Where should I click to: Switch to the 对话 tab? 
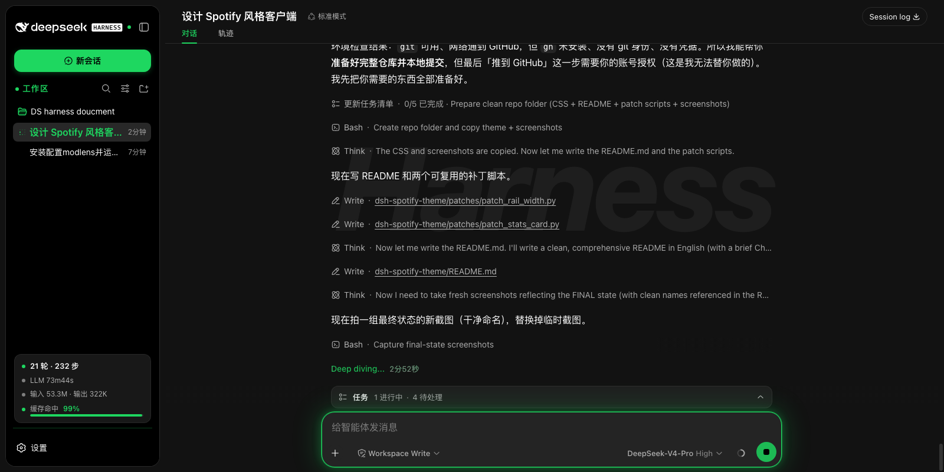pyautogui.click(x=189, y=34)
